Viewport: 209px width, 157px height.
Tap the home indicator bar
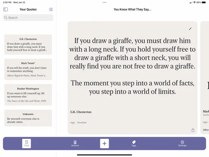pyautogui.click(x=104, y=155)
